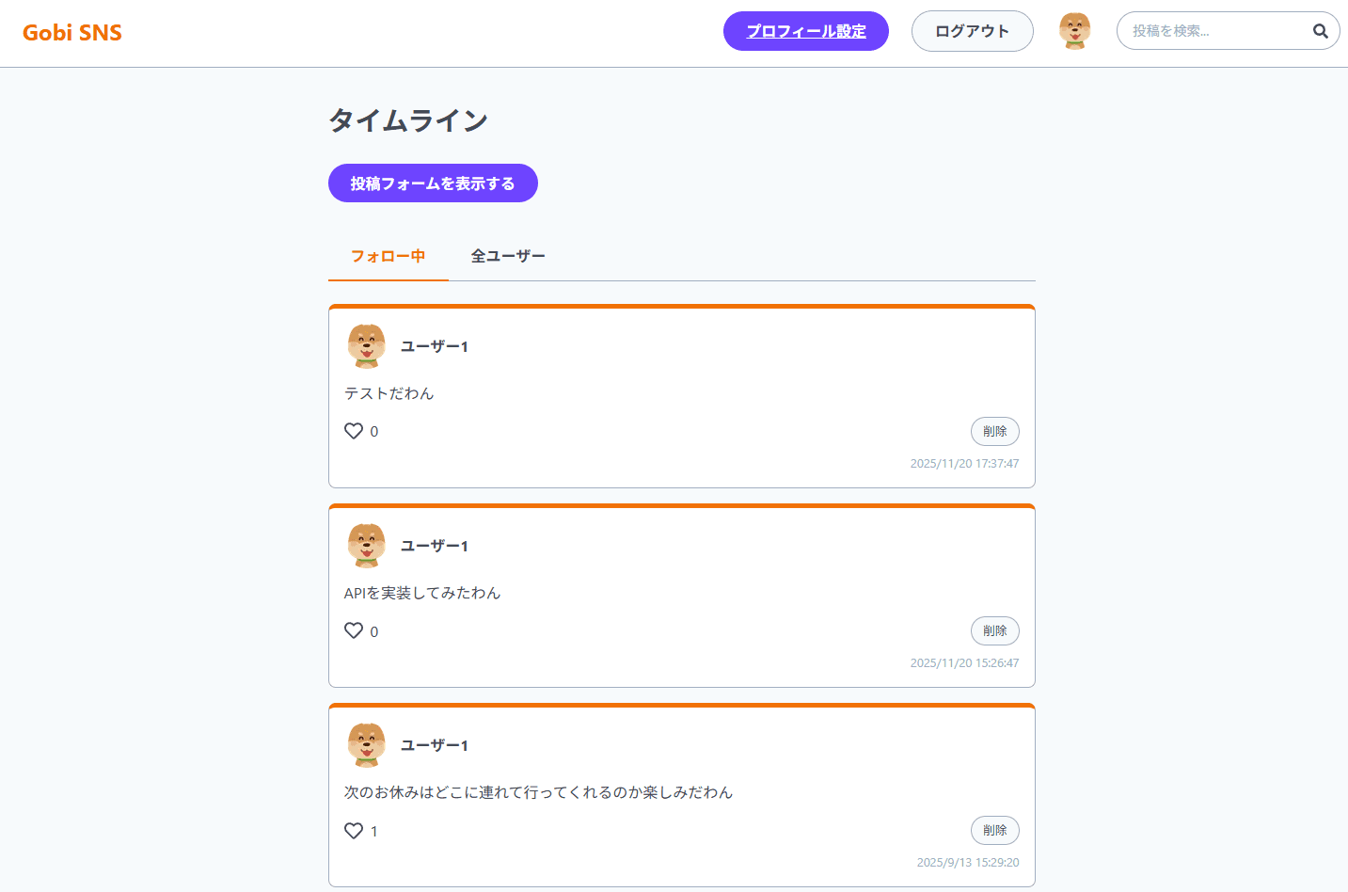Delete the "APIを実装してみたわん" post
Viewport: 1348px width, 892px height.
pos(994,630)
